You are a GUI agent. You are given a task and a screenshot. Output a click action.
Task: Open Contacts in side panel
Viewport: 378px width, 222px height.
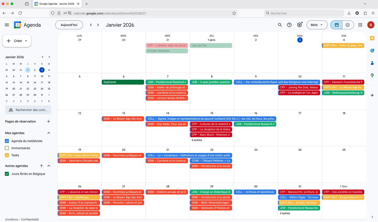372,63
